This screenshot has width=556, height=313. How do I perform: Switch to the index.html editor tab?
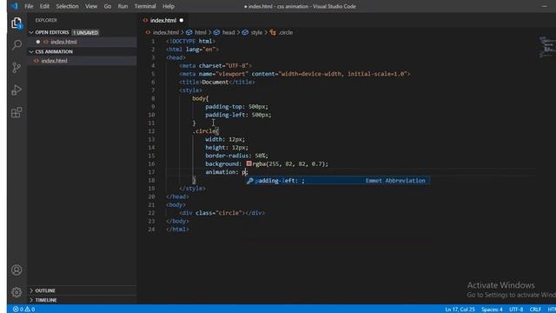163,20
